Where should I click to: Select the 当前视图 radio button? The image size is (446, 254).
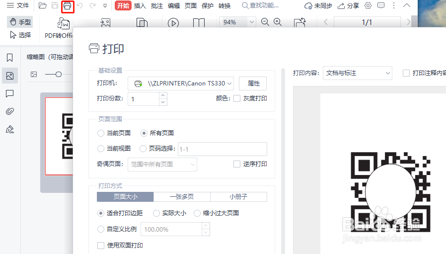point(101,148)
